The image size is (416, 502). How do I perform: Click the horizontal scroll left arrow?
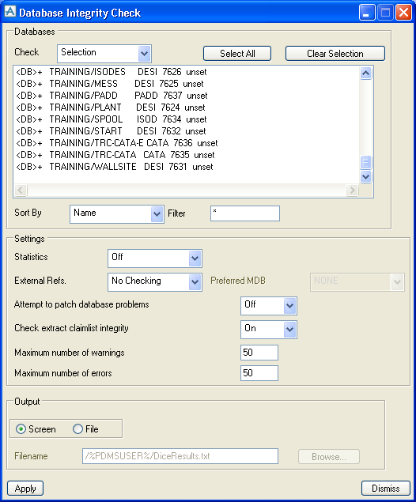pyautogui.click(x=21, y=191)
